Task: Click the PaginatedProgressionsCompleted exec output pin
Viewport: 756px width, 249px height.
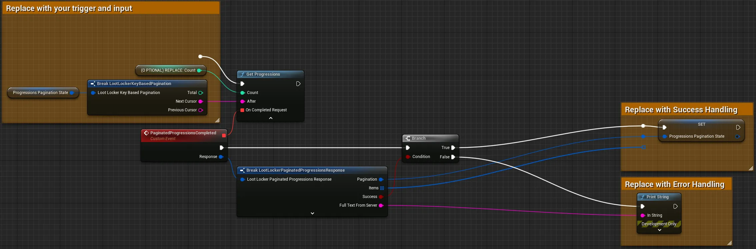Action: click(221, 148)
